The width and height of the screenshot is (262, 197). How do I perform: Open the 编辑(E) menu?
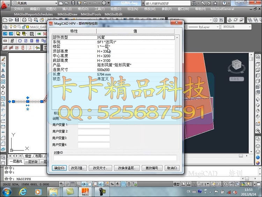[35, 9]
